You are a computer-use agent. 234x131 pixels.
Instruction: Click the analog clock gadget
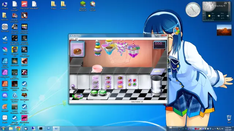(x=193, y=10)
